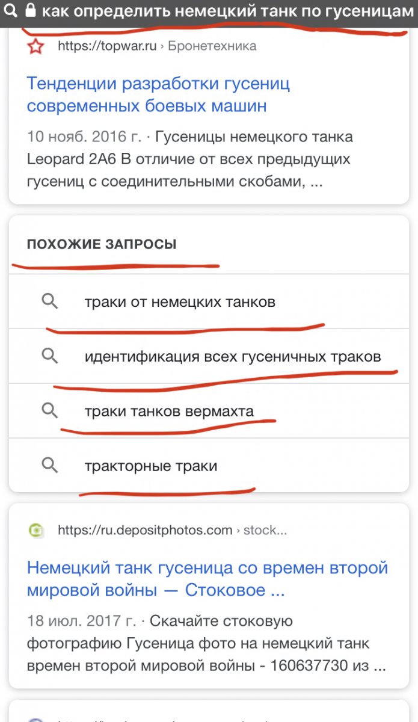Click search icon beside "траки от немецких танков"

pos(50,301)
